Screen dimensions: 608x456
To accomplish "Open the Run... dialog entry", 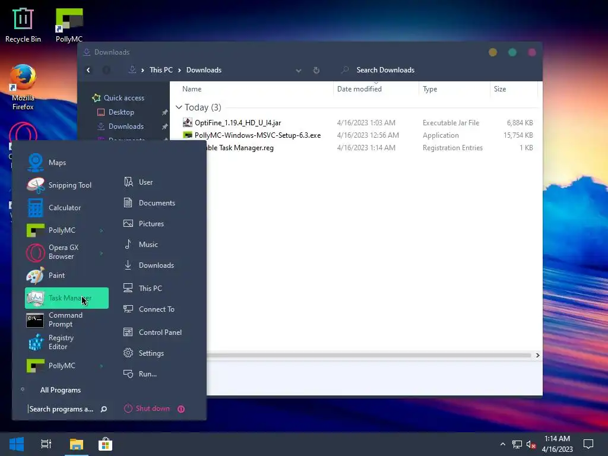I will coord(140,374).
